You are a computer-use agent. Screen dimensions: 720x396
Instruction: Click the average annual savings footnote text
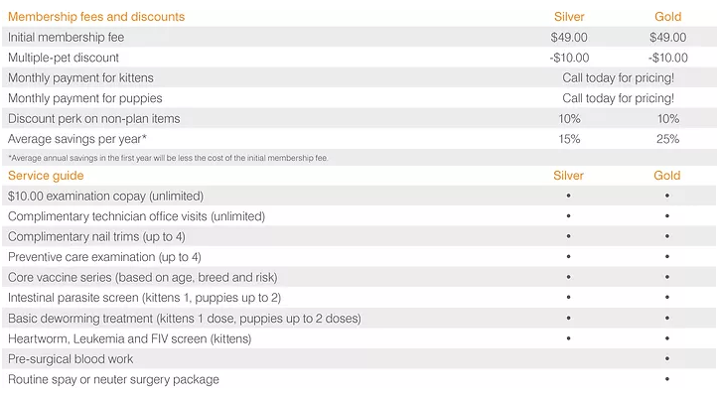(x=168, y=159)
